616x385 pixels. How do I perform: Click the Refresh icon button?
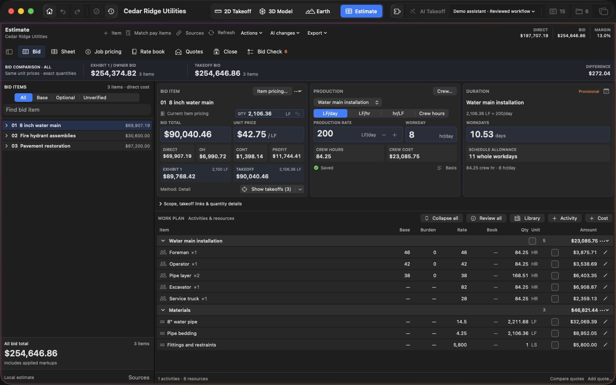pyautogui.click(x=211, y=33)
